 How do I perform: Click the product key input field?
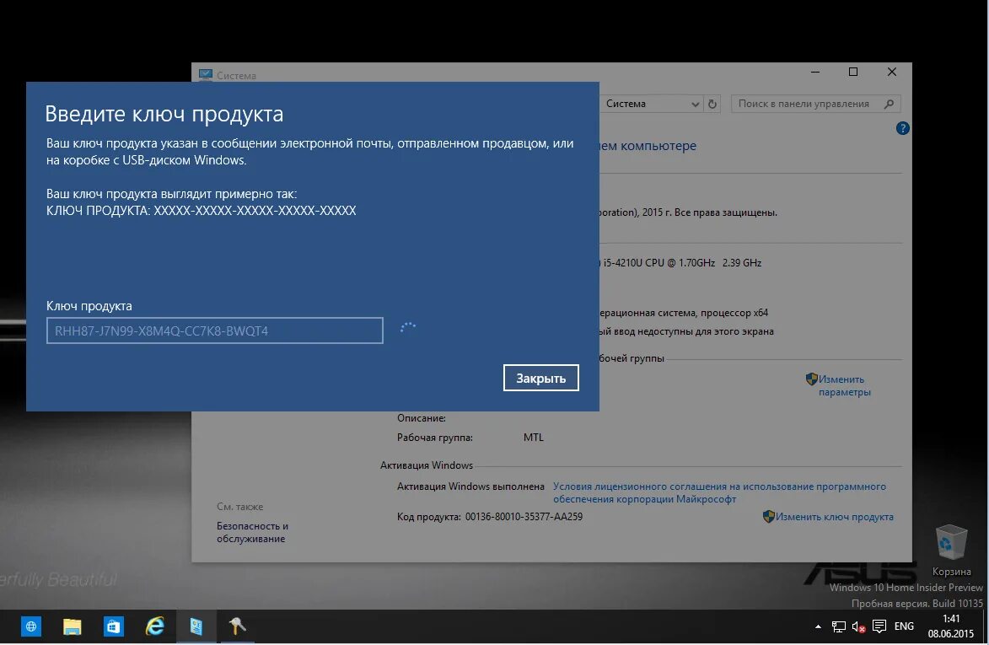(x=214, y=331)
